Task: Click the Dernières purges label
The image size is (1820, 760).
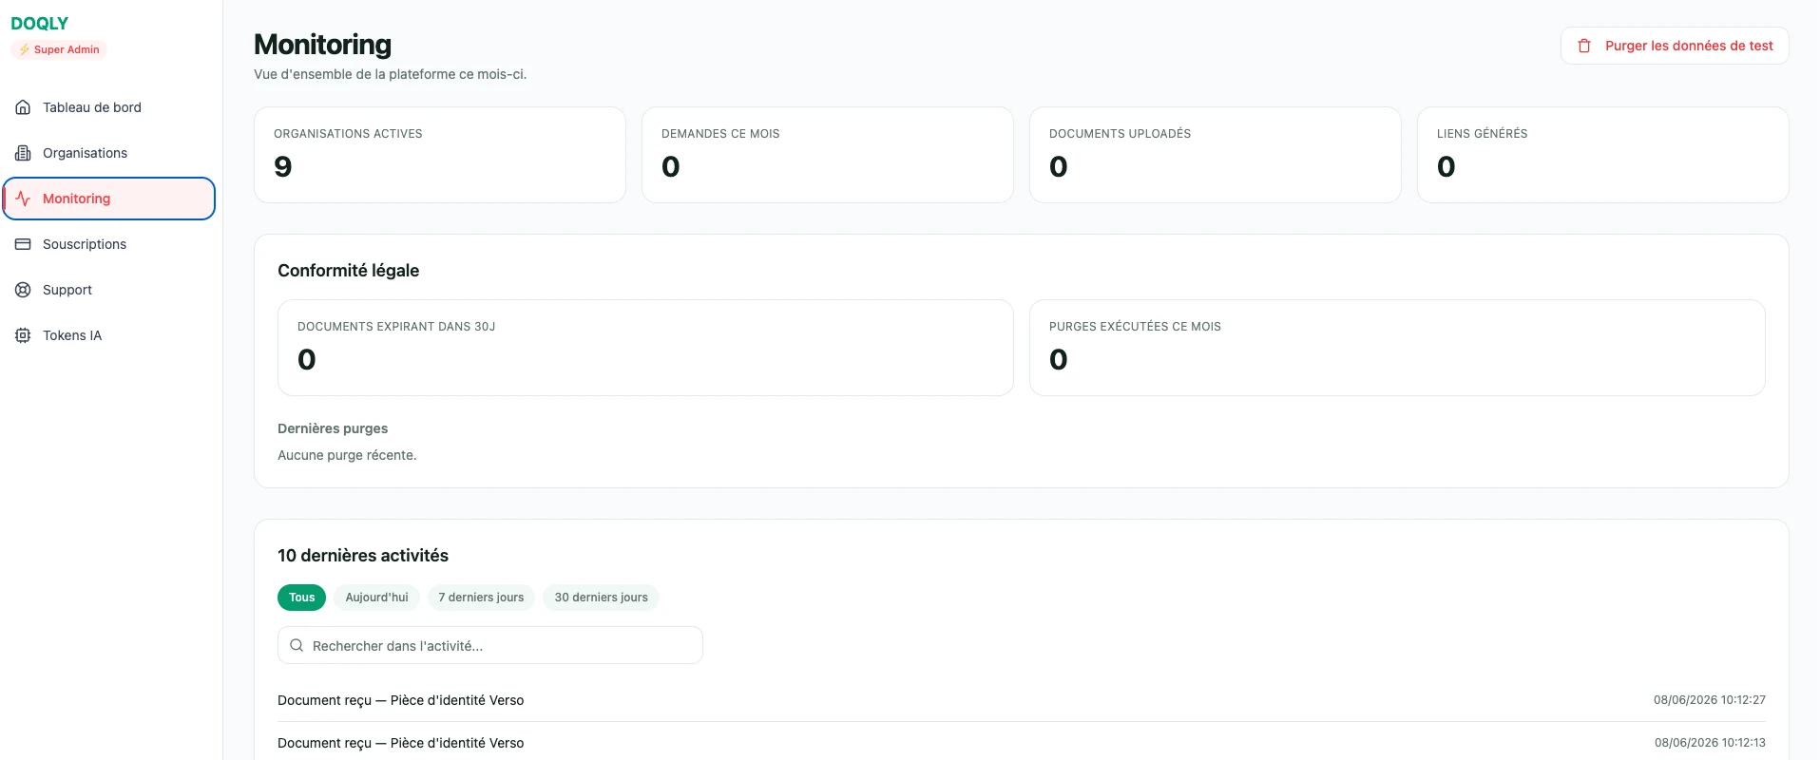Action: point(333,428)
